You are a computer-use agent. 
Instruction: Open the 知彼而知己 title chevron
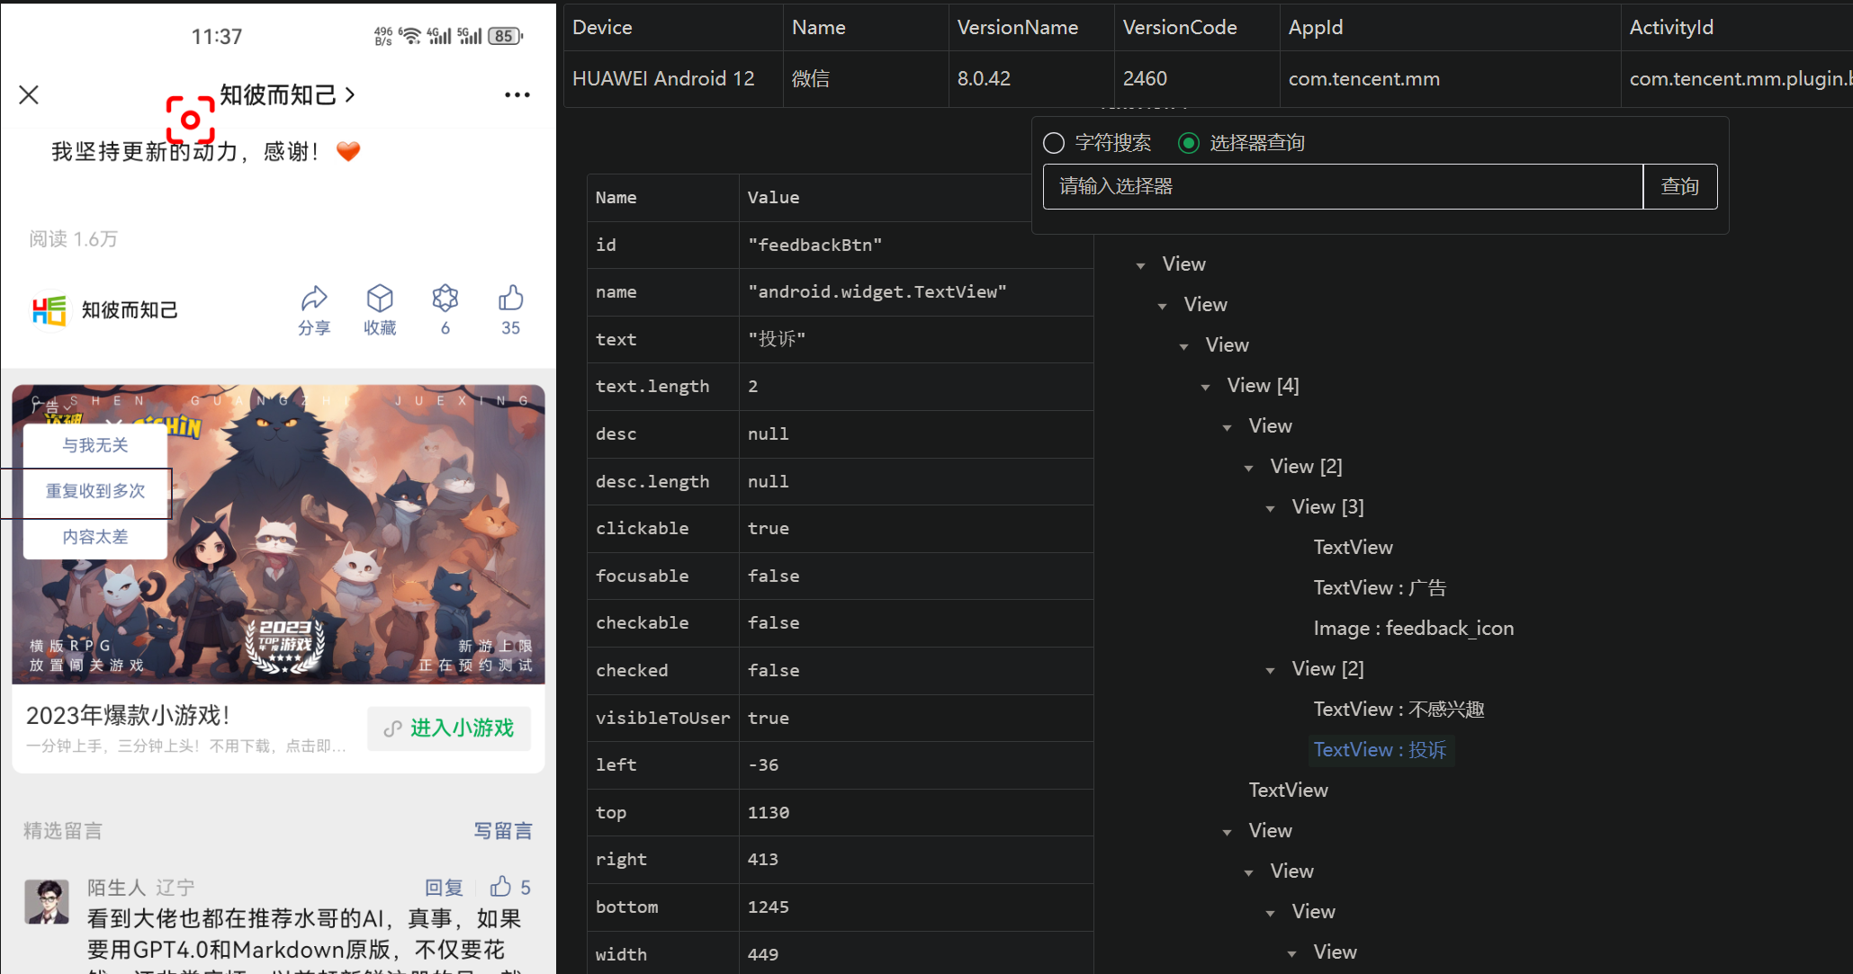pyautogui.click(x=353, y=94)
